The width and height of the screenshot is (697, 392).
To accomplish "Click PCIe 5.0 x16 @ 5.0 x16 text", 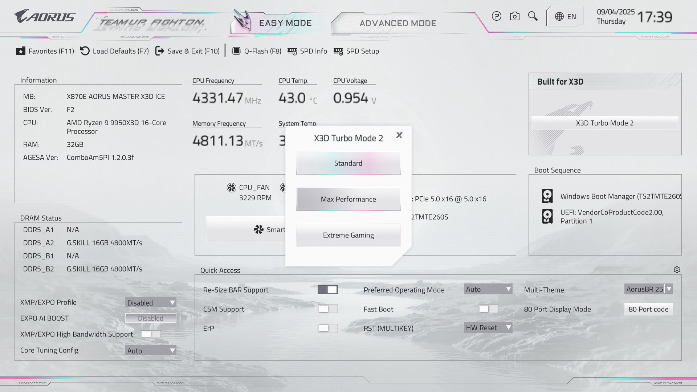I will [451, 199].
